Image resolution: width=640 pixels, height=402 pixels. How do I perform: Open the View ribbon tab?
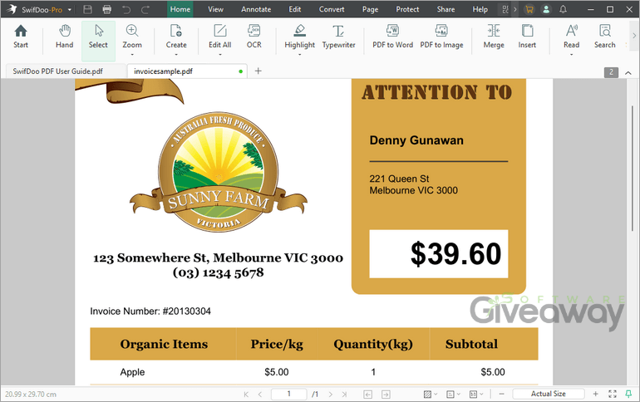click(x=215, y=9)
